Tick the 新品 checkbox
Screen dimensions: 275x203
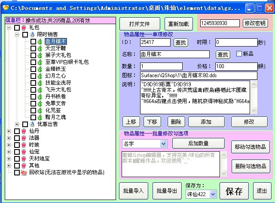(239, 54)
